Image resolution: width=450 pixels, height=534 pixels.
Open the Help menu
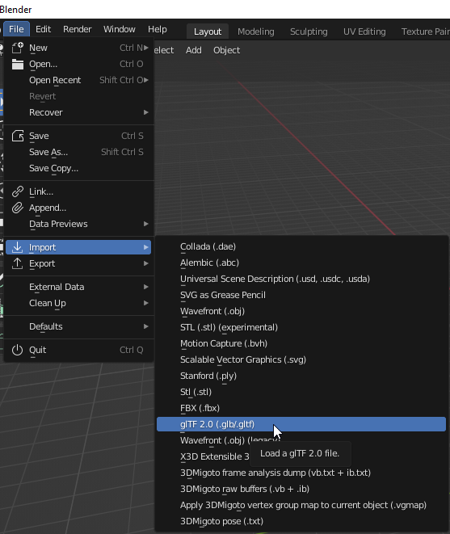pos(158,29)
